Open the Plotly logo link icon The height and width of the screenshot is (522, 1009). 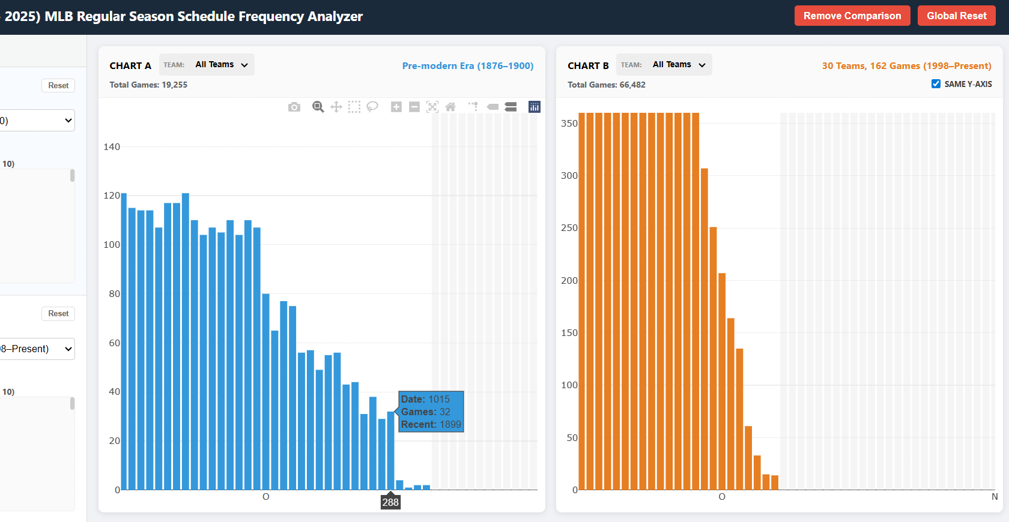coord(535,107)
